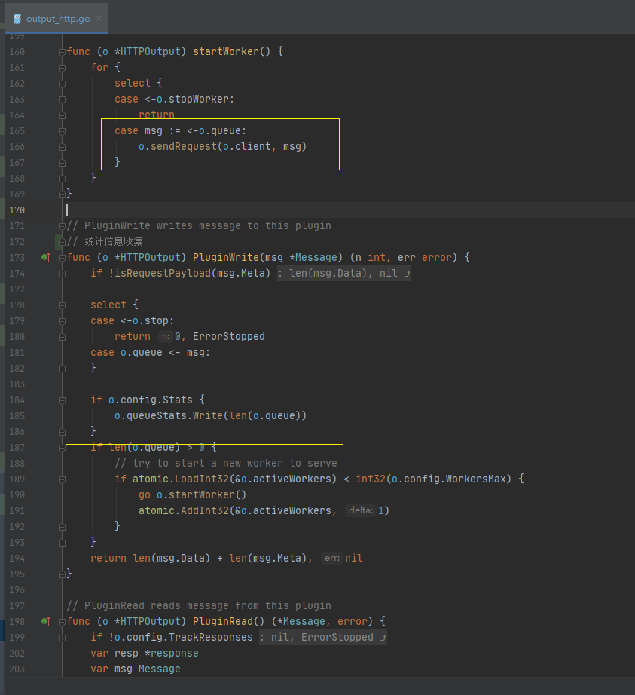Select the output_http.go editor tab
This screenshot has width=635, height=695.
pyautogui.click(x=56, y=19)
